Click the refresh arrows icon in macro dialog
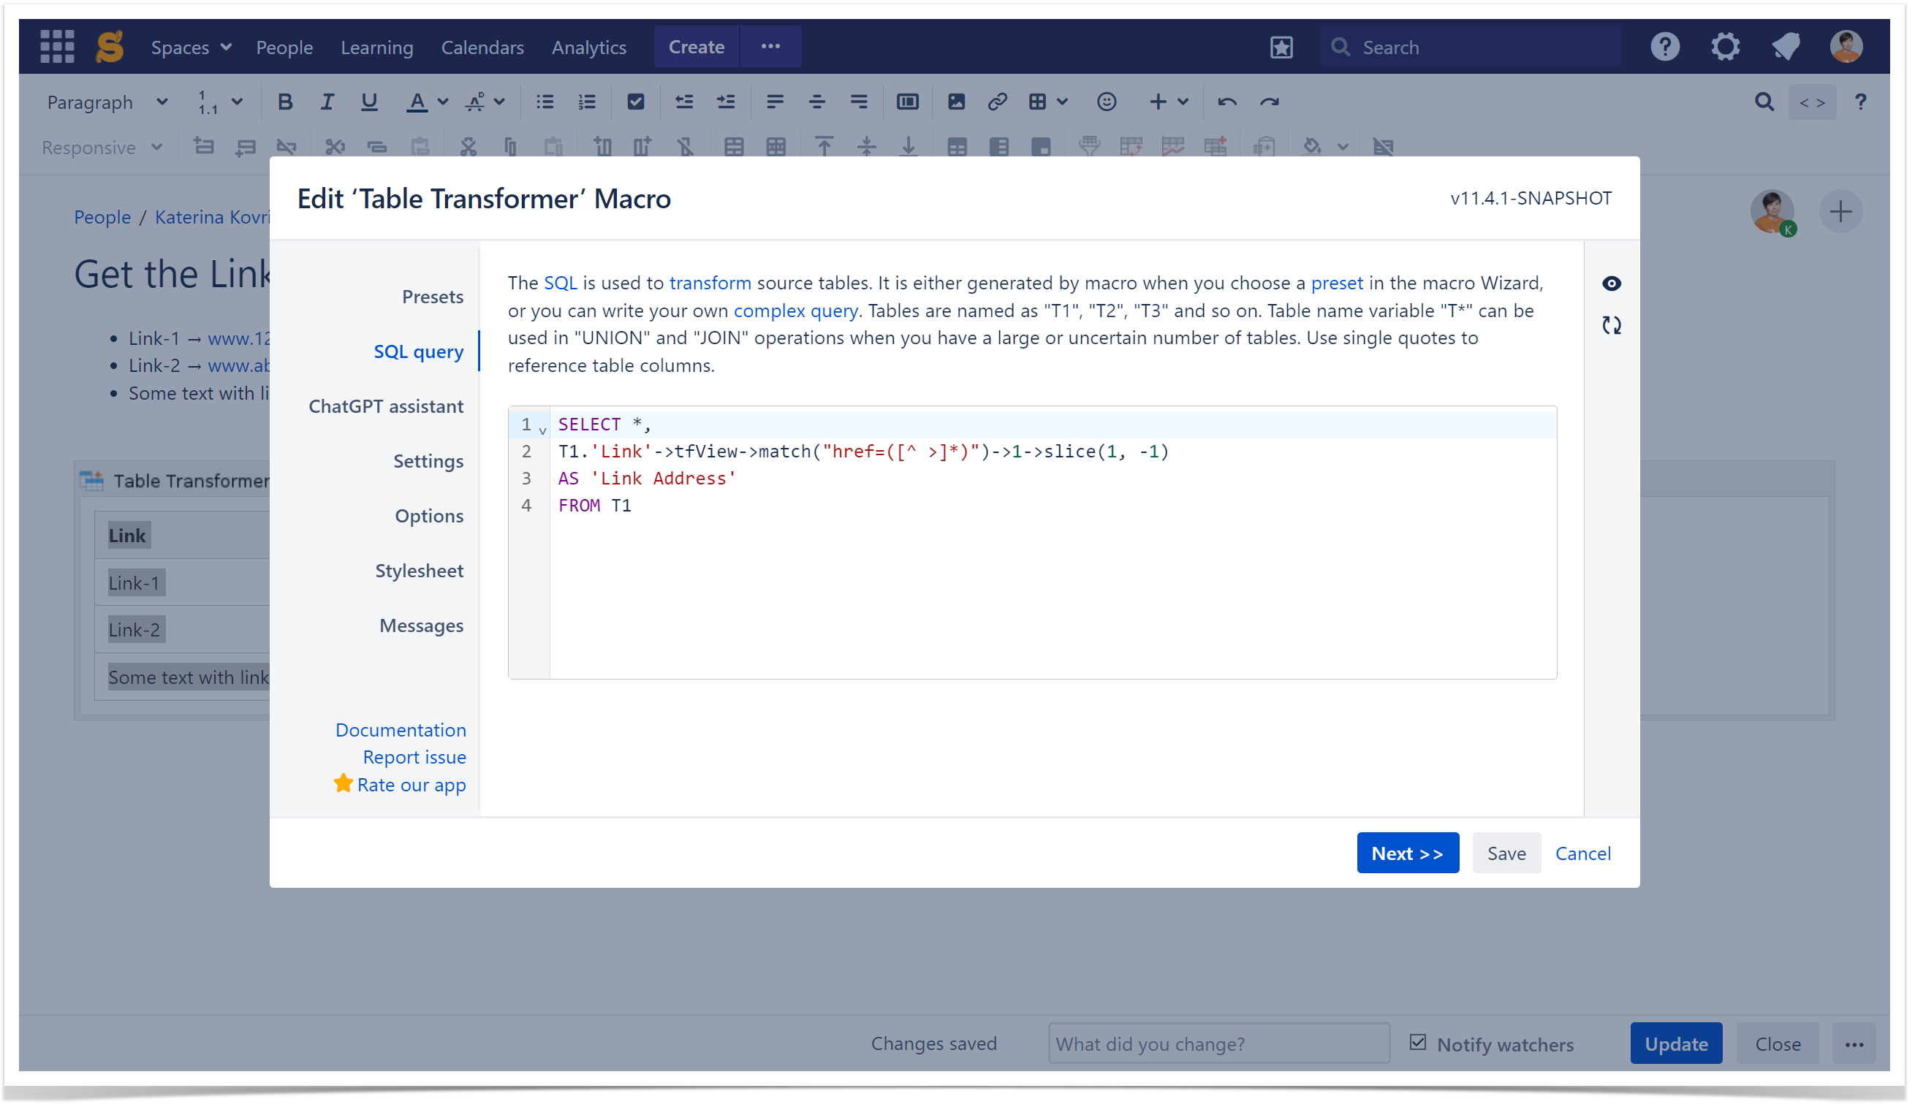The image size is (1915, 1107). pos(1611,325)
